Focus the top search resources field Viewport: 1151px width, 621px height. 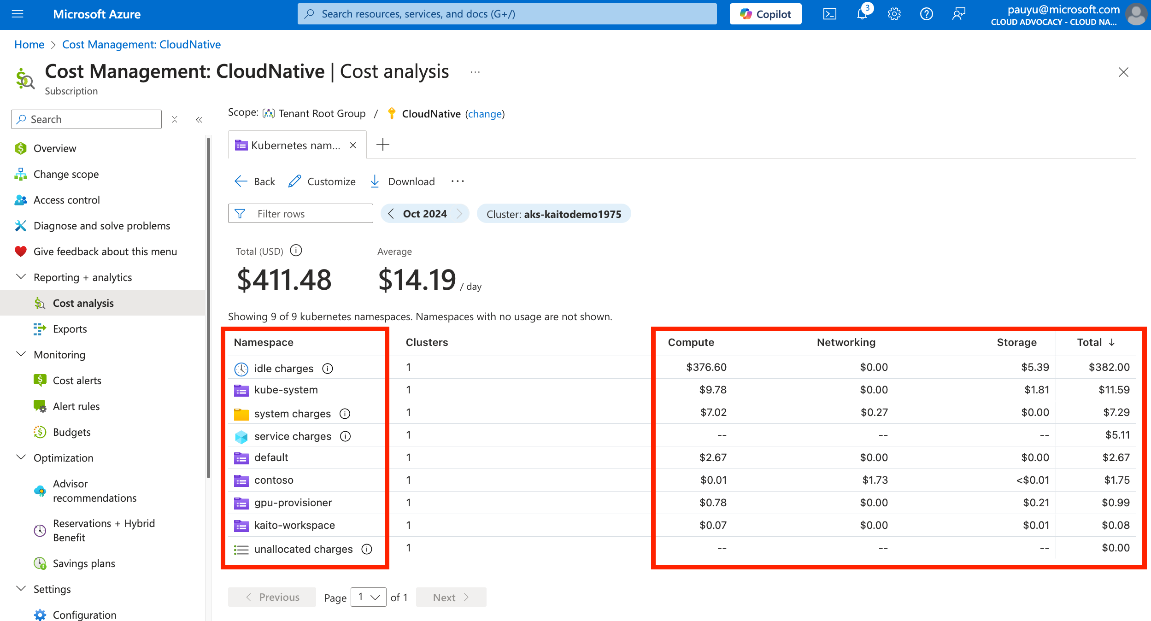pos(507,14)
